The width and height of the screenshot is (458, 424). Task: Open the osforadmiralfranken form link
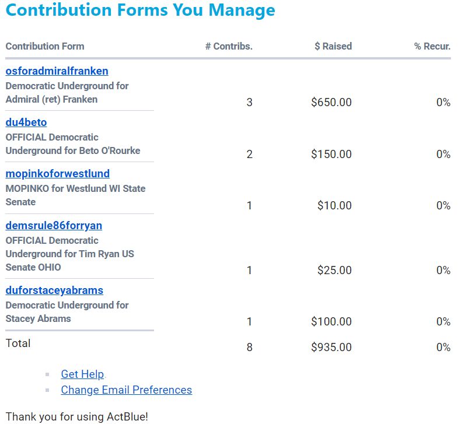[57, 71]
